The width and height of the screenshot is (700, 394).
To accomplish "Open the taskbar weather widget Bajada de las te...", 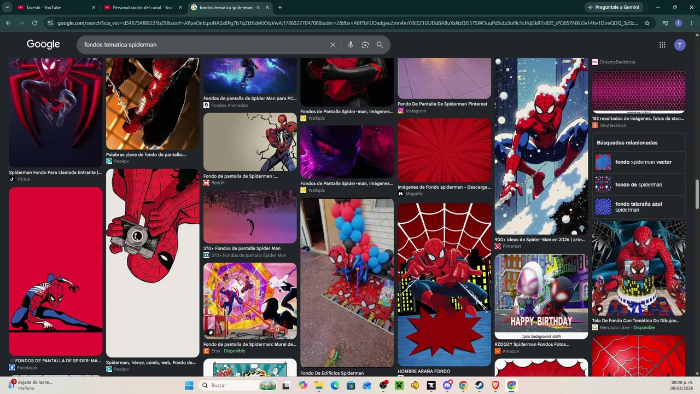I will click(x=30, y=385).
